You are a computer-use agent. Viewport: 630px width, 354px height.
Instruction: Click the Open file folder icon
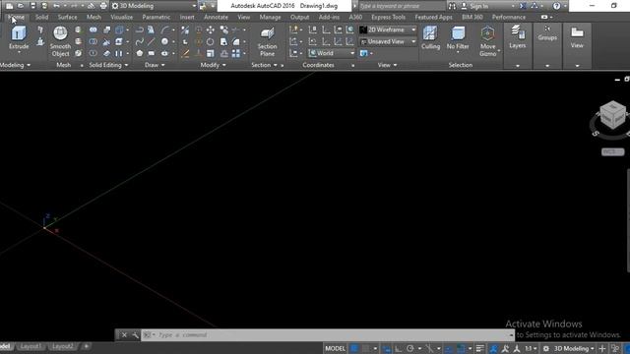click(x=21, y=6)
